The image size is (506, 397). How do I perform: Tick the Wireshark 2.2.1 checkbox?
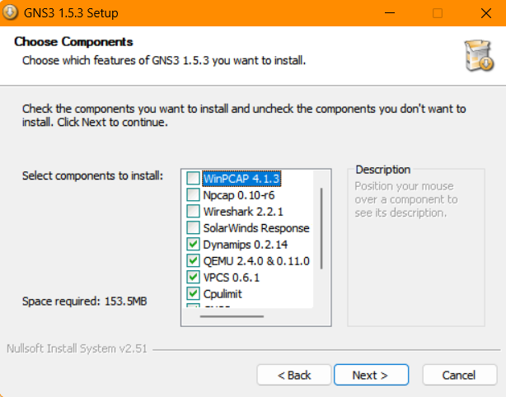pos(193,211)
